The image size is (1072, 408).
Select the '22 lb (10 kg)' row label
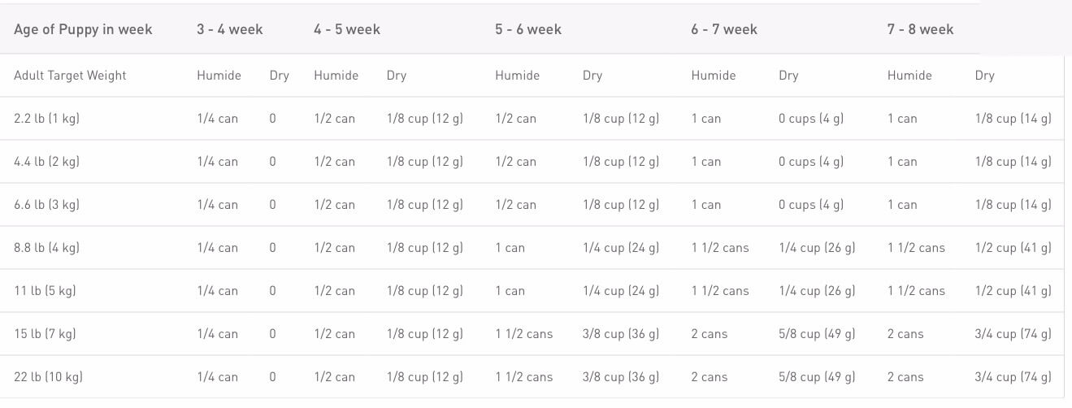(49, 377)
